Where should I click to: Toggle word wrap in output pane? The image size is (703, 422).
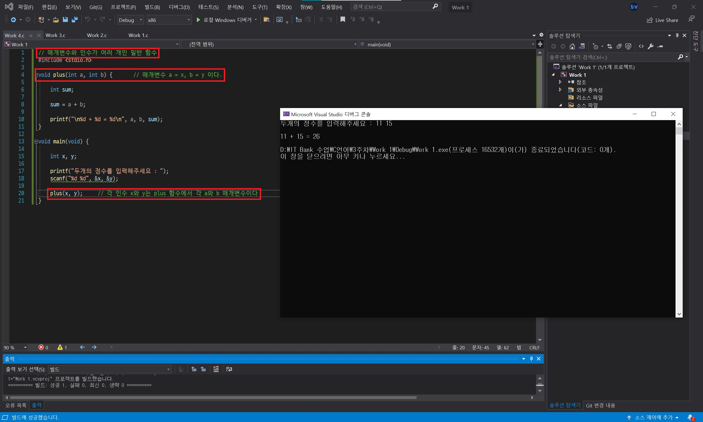tap(229, 369)
